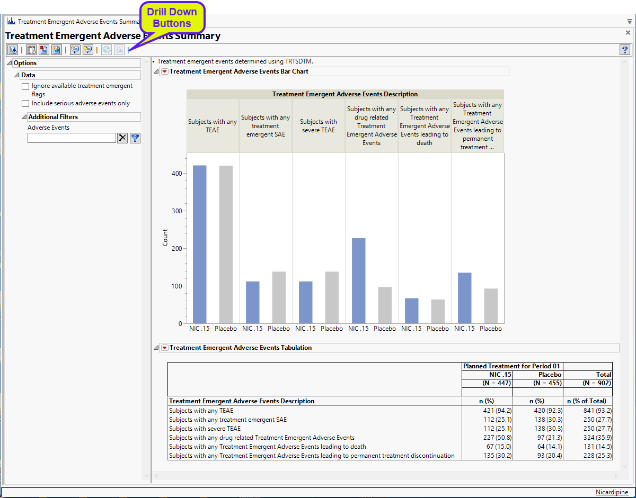Open help with the question mark icon
Screen dimensions: 636x498
pos(624,50)
